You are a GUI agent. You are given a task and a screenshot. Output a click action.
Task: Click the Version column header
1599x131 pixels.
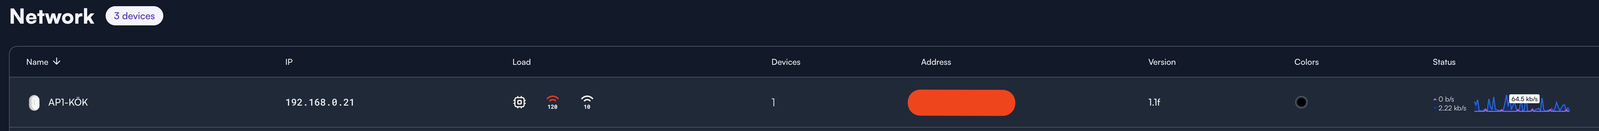[x=1162, y=62]
